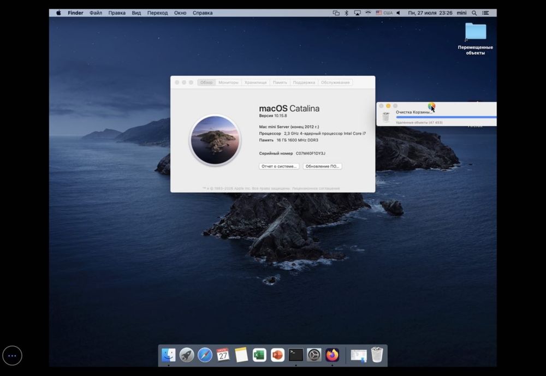
Task: Switch to the Поддержка tab
Action: point(304,82)
